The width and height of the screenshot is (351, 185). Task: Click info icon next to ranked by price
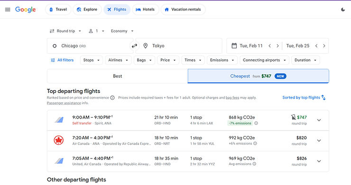112,98
